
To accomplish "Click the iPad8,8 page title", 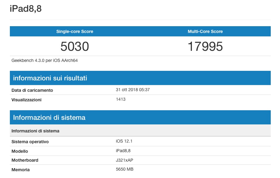I will point(26,9).
